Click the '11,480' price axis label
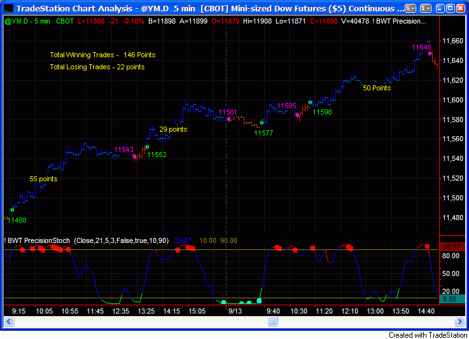This screenshot has height=339, width=469. click(452, 218)
